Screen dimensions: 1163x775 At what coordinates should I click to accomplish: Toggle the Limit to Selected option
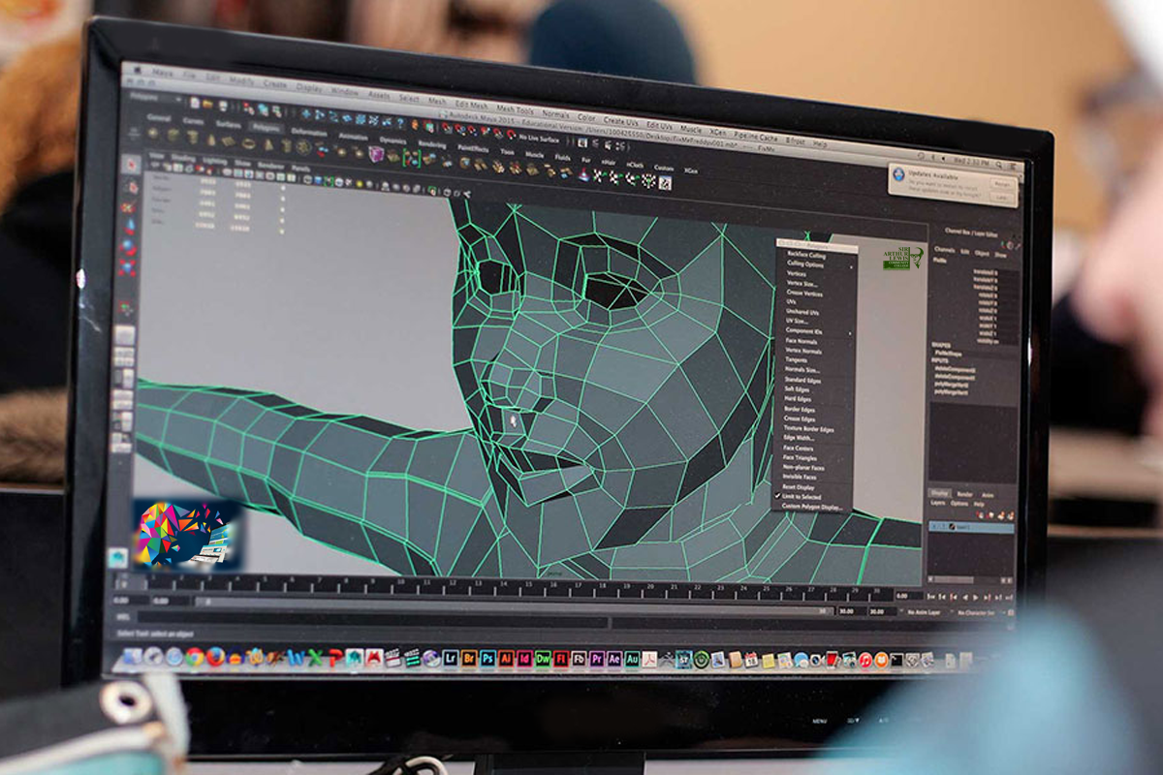point(801,496)
